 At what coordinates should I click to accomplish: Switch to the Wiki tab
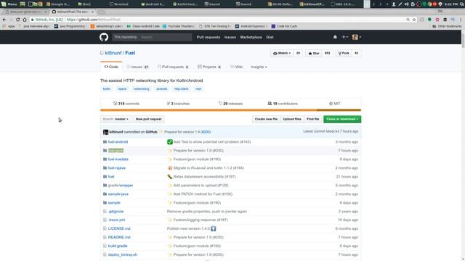(x=236, y=67)
